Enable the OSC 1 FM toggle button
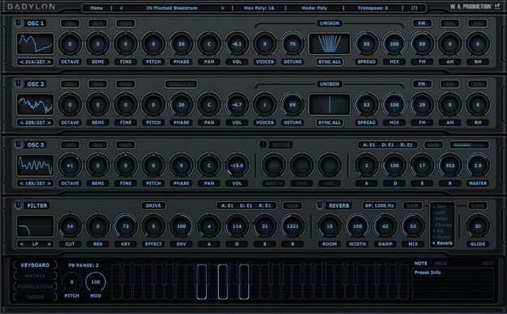This screenshot has width=507, height=314. 422,24
